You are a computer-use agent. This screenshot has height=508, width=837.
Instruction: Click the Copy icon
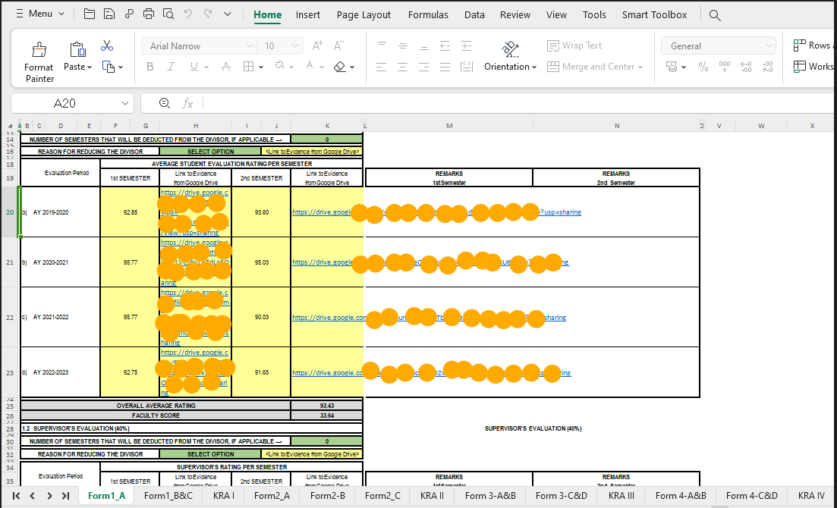tap(109, 67)
